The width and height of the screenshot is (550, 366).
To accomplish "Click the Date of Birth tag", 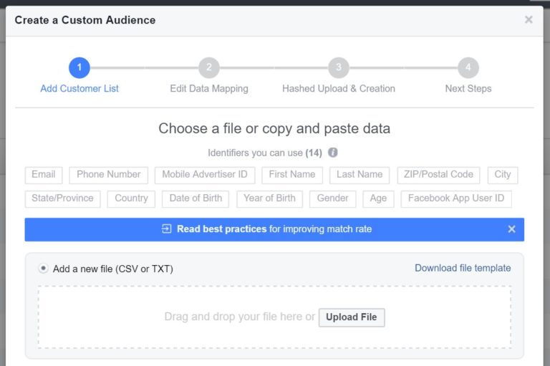I will 196,198.
